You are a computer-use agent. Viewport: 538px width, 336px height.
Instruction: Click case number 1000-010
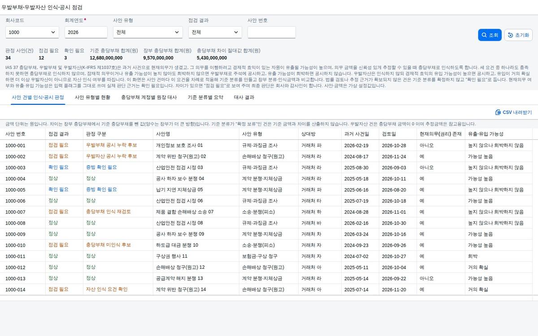15,245
